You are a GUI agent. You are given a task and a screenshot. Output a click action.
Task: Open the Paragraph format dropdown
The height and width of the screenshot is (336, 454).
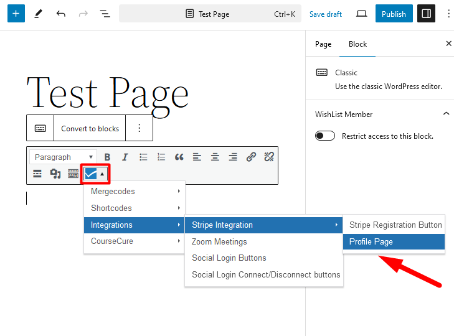[x=65, y=157]
